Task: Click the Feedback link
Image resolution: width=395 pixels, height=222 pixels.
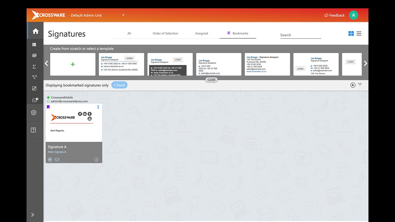Action: 335,15
